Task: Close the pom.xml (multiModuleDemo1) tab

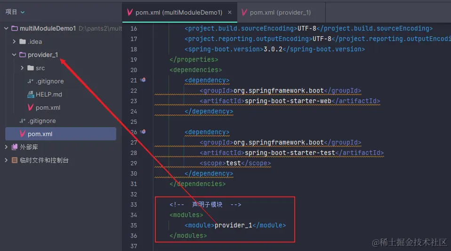Action: (x=230, y=12)
